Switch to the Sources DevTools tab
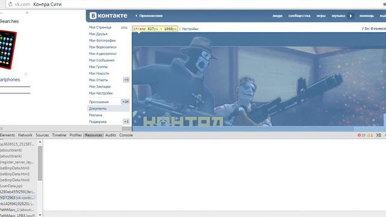This screenshot has width=386, height=217. click(42, 135)
